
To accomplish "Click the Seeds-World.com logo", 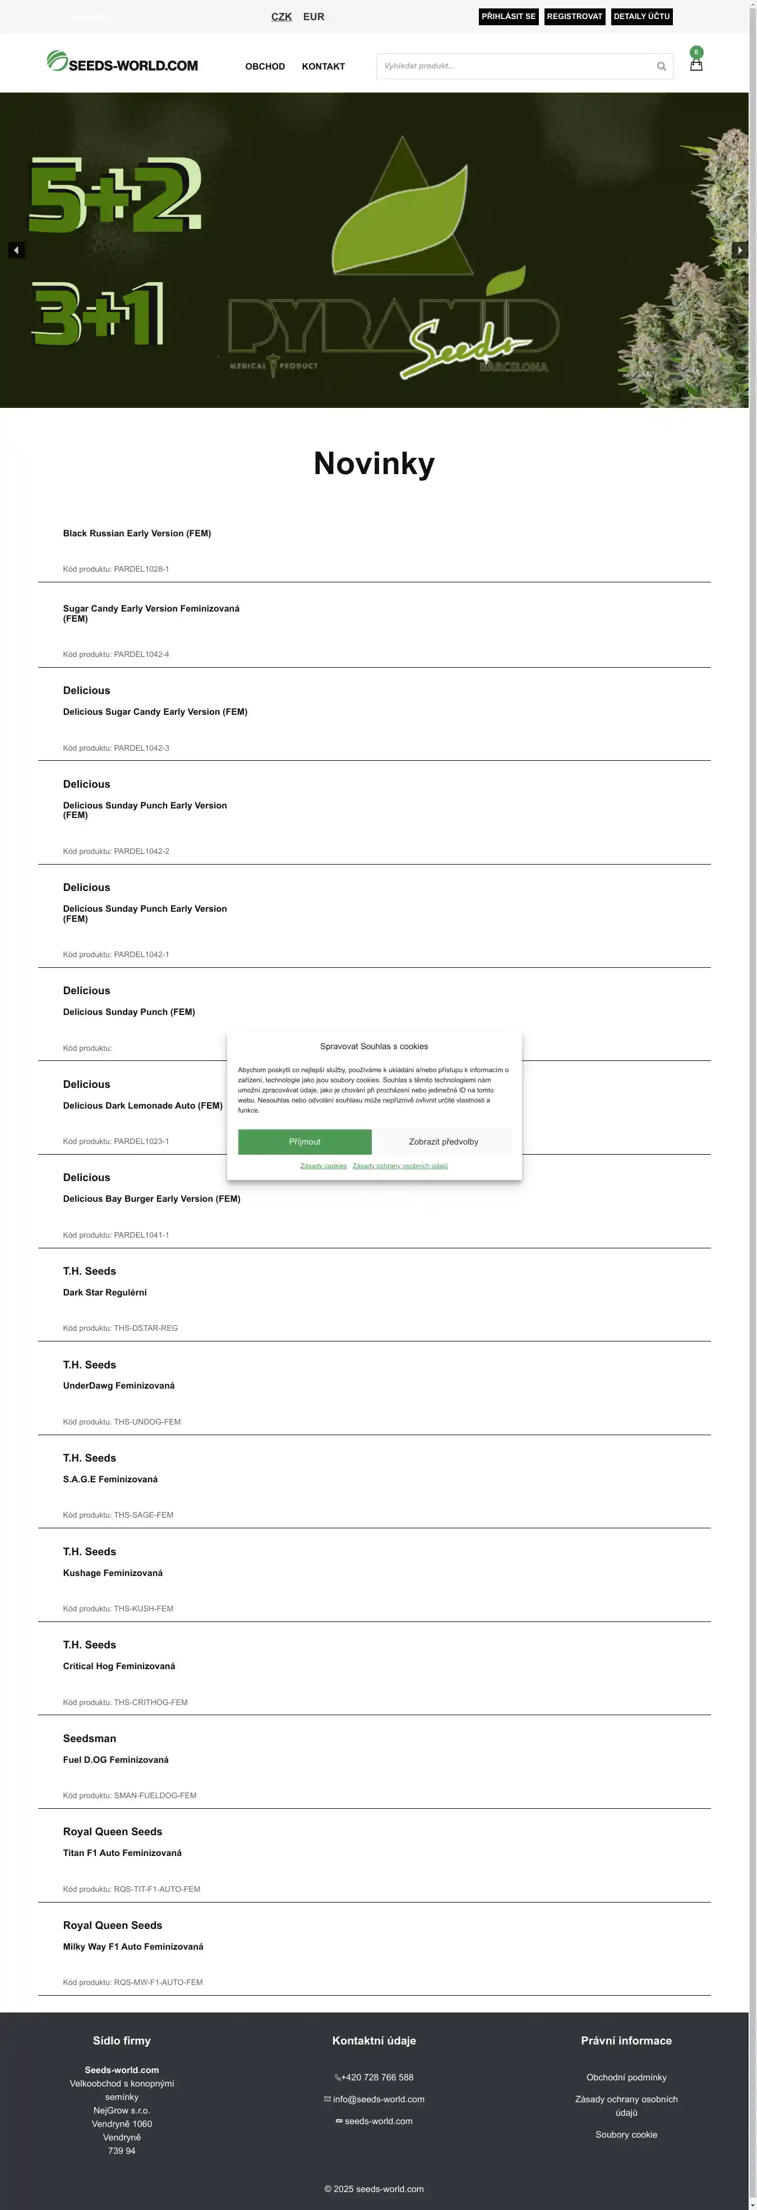I will 123,63.
